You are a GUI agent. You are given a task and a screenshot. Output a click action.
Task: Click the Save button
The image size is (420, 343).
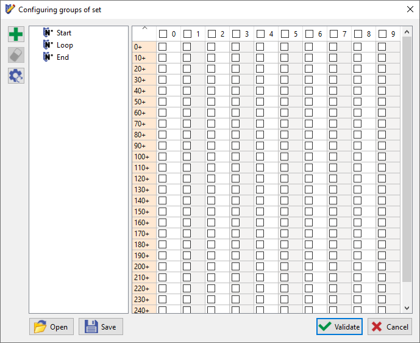click(x=101, y=327)
